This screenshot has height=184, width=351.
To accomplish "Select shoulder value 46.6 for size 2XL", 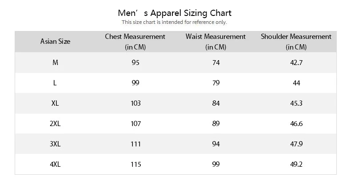I will coord(296,123).
